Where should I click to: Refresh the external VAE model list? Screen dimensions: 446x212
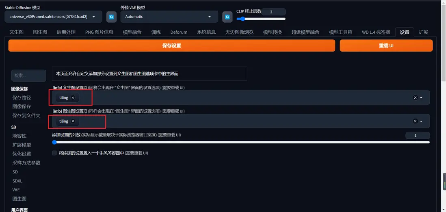[227, 17]
